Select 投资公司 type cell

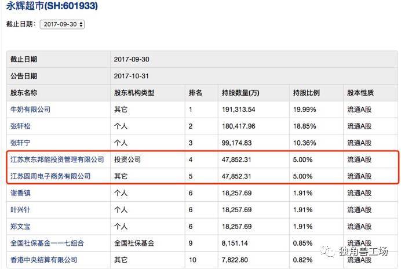pyautogui.click(x=127, y=159)
